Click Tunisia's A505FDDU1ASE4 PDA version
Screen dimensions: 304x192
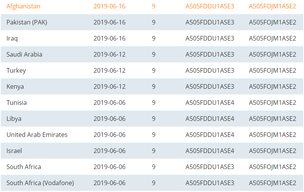coord(210,103)
